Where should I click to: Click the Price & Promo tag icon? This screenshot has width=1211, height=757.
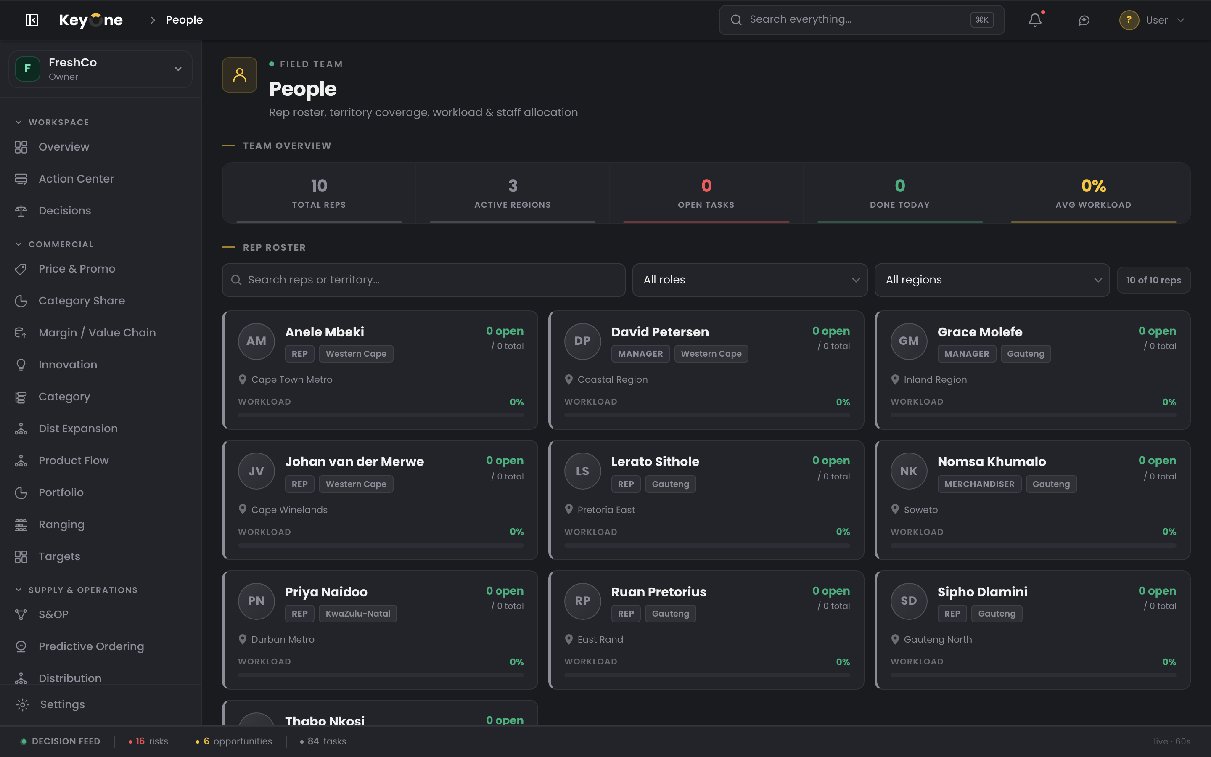point(21,269)
